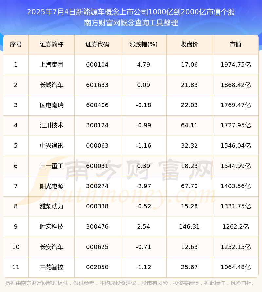Click the closing price 18.23
The width and height of the screenshot is (262, 292).
[x=189, y=166]
